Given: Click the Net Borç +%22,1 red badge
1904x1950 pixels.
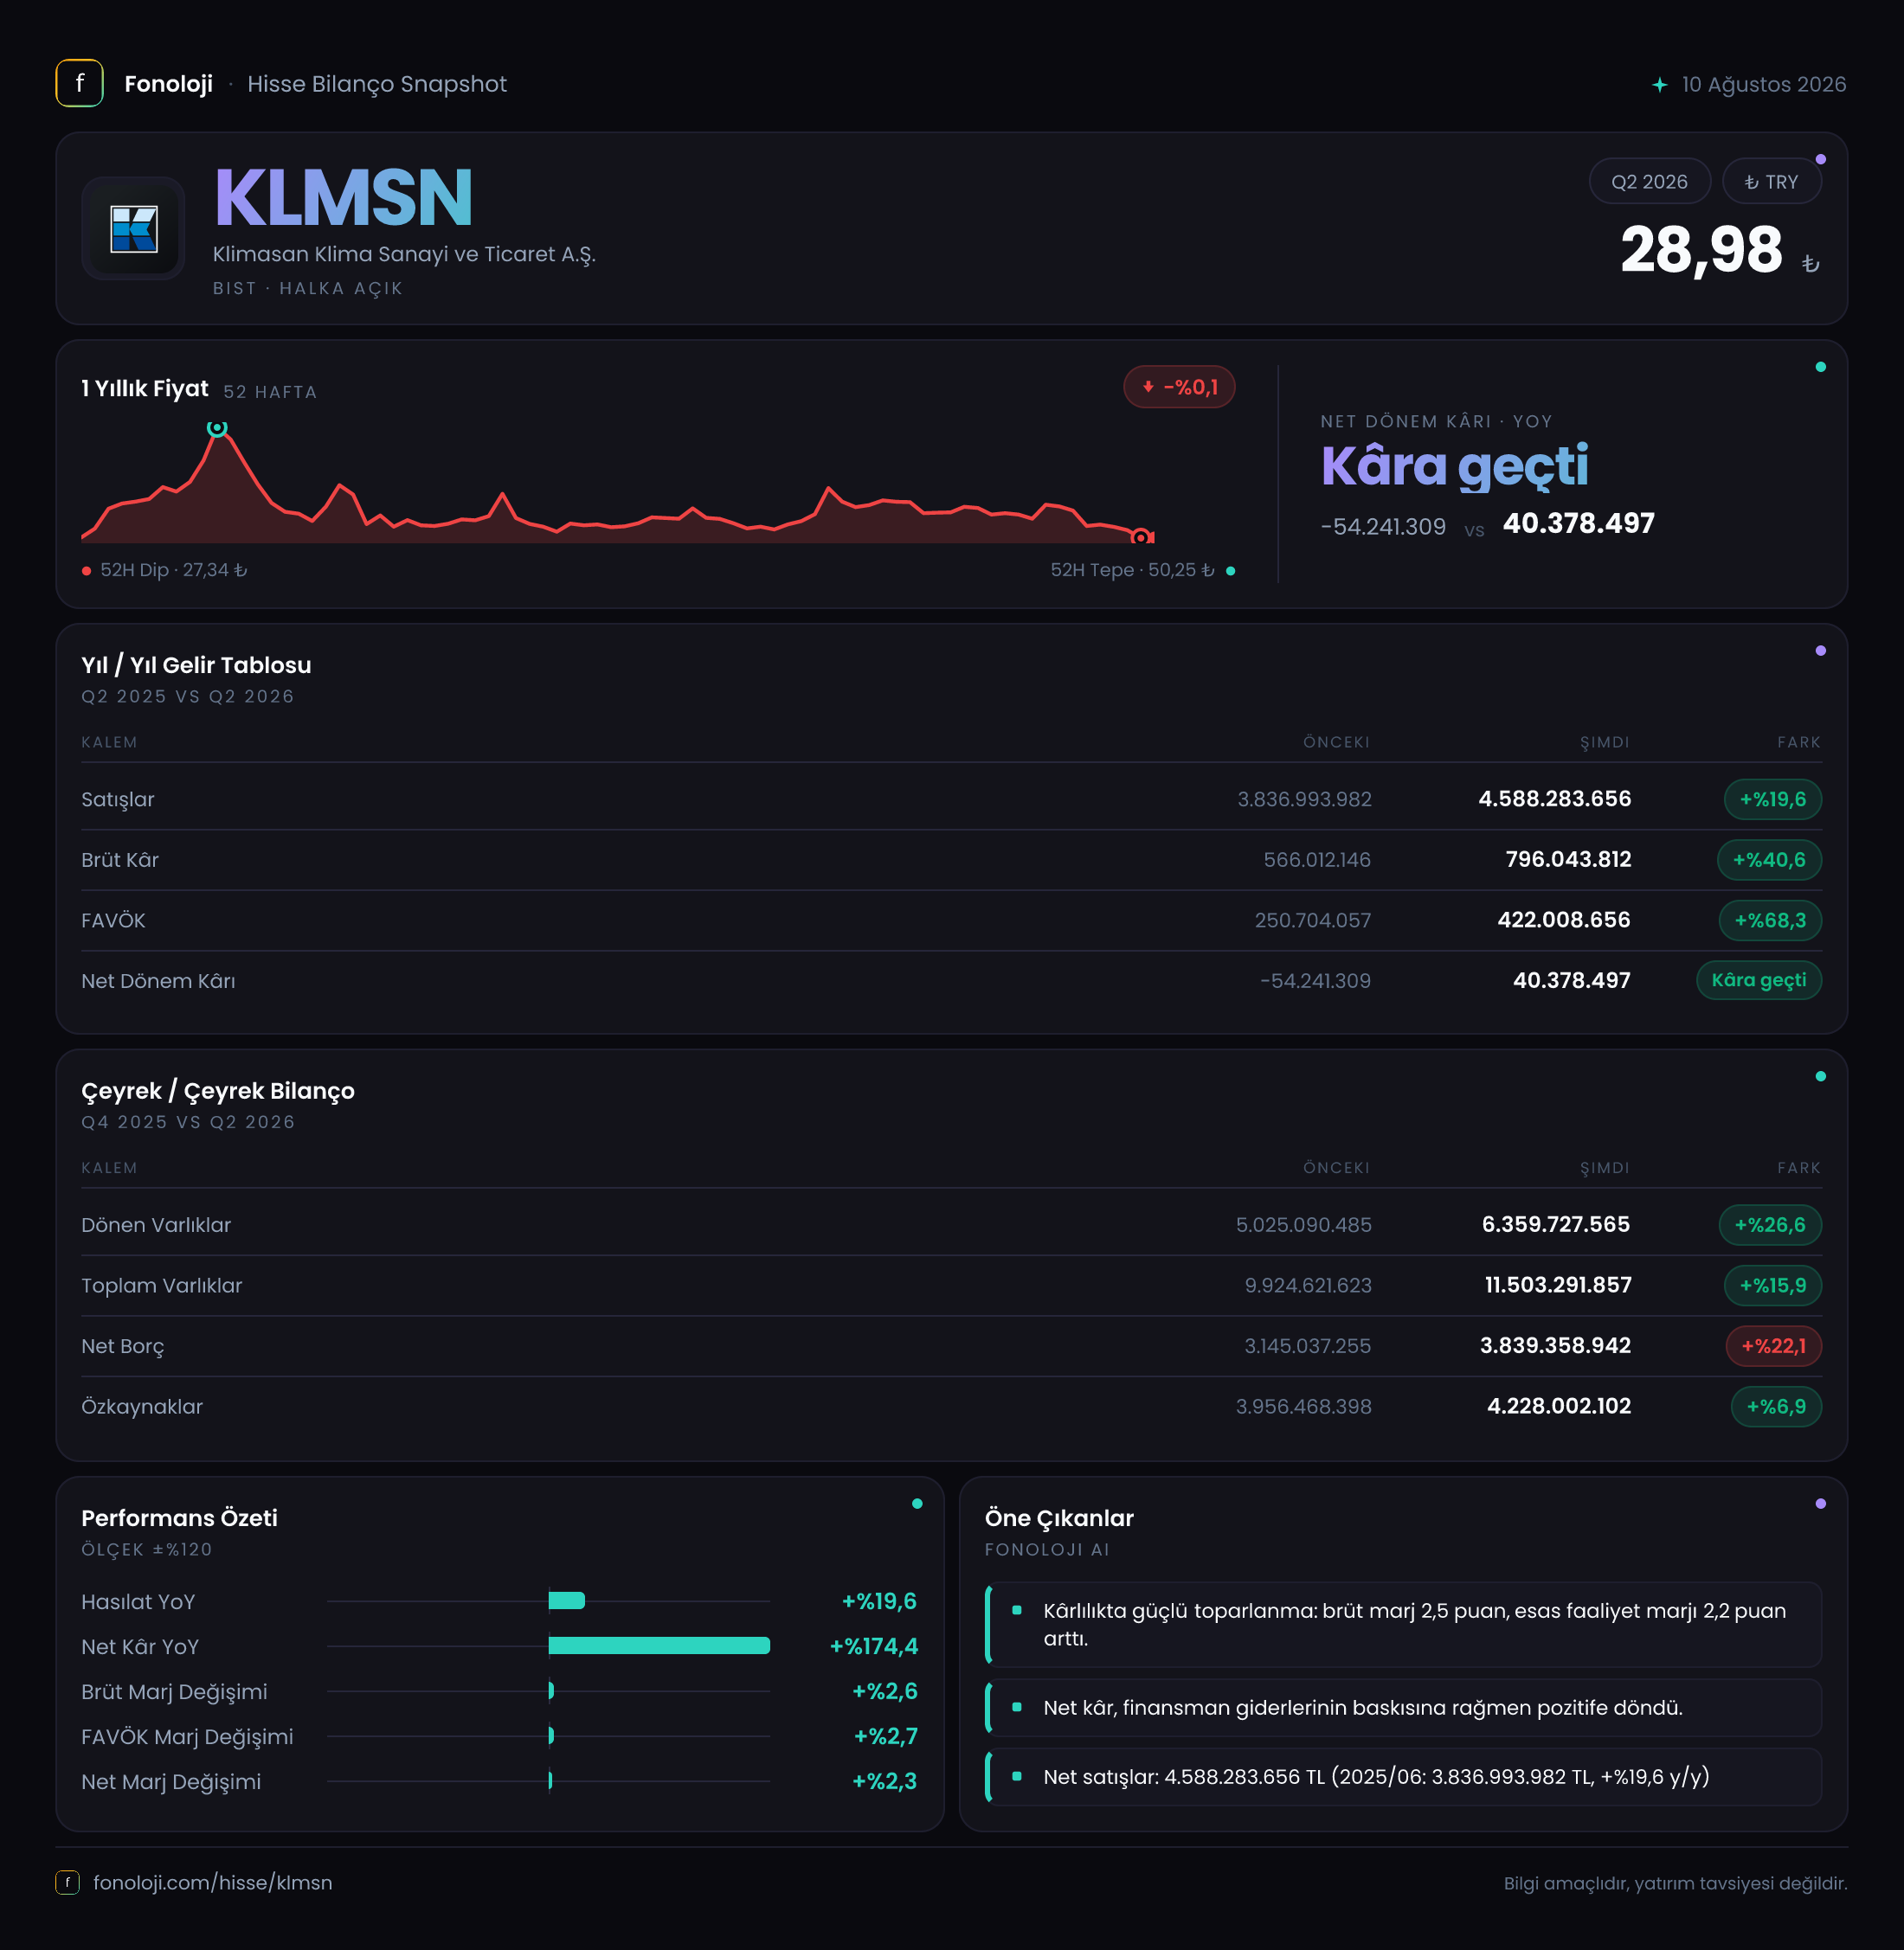Looking at the screenshot, I should 1773,1346.
